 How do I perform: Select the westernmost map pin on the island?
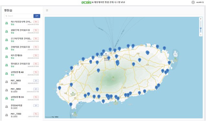pos(60,88)
